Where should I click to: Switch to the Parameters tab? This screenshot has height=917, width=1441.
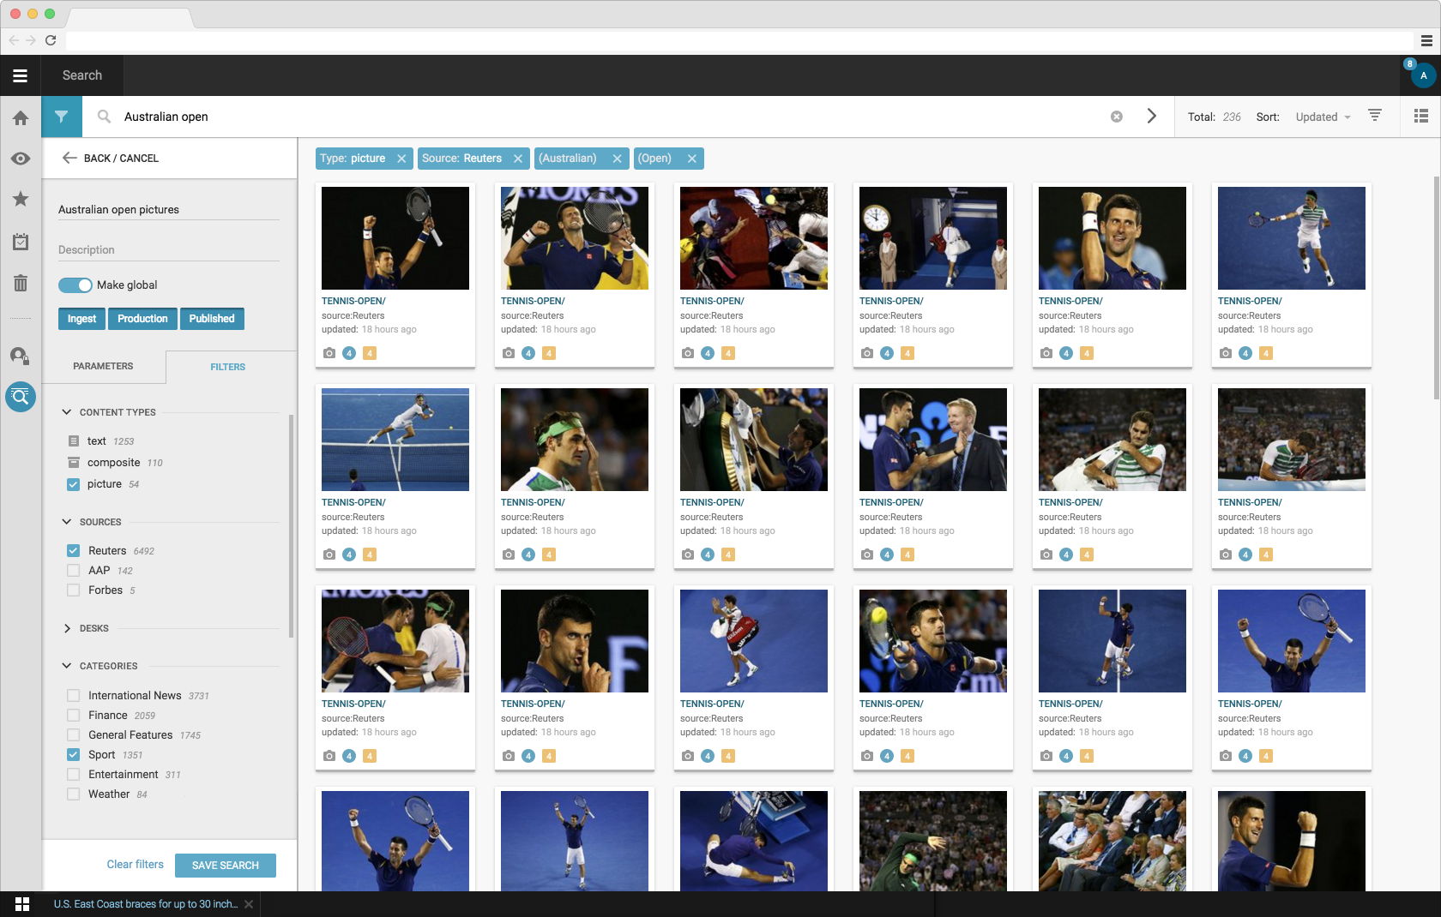(x=103, y=366)
